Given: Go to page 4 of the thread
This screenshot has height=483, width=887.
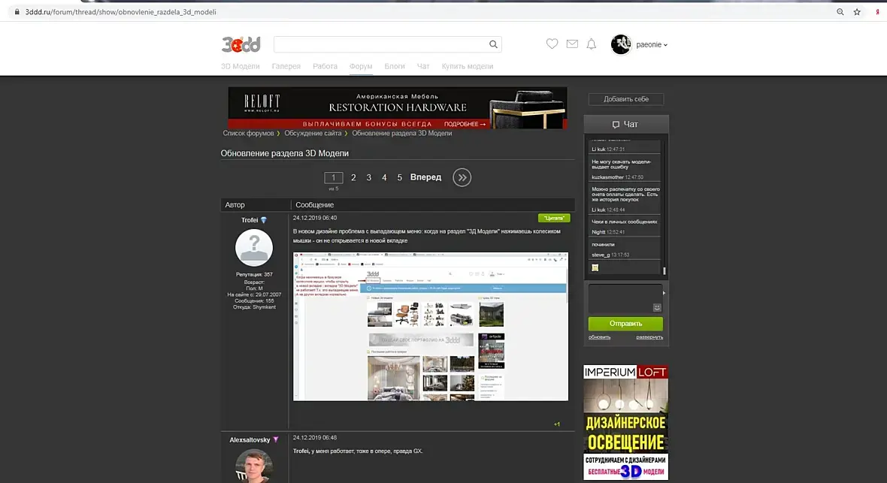Looking at the screenshot, I should click(x=384, y=177).
